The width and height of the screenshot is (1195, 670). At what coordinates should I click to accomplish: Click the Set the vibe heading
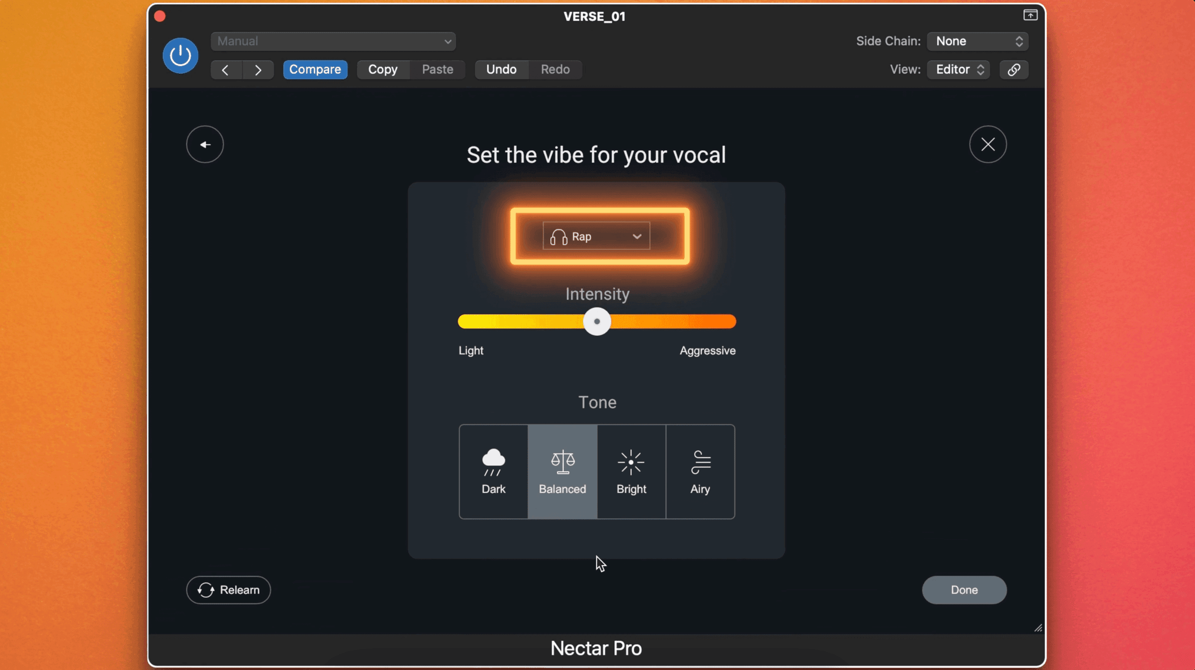tap(596, 155)
